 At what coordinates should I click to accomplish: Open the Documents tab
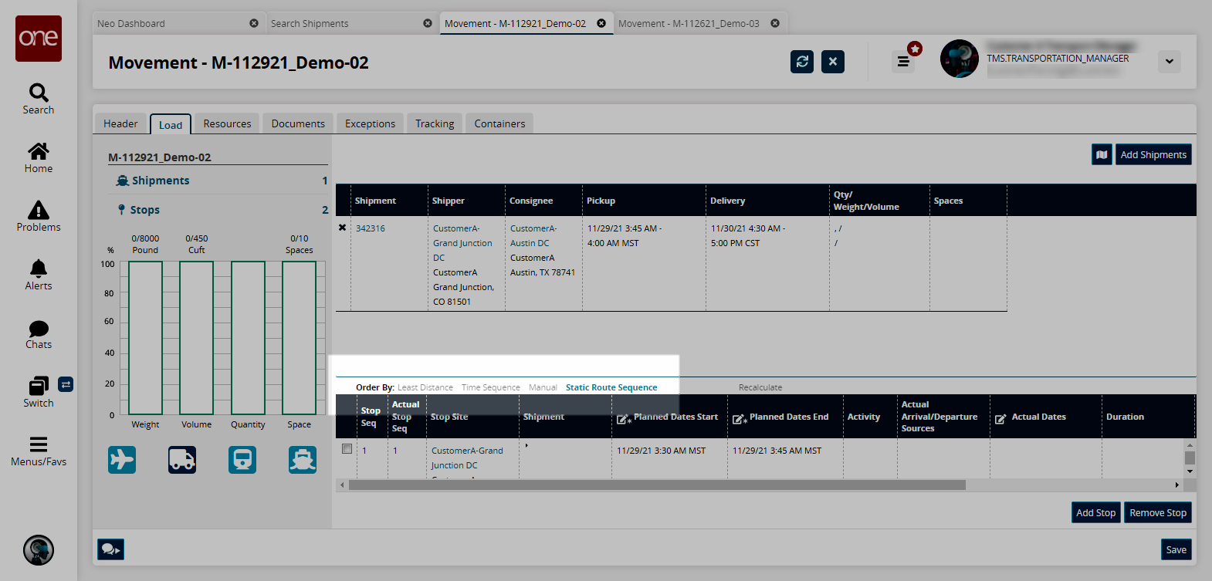coord(298,123)
